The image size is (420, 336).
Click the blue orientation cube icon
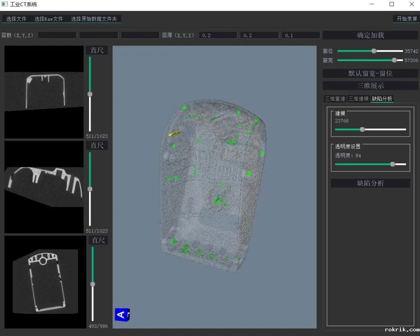click(122, 314)
